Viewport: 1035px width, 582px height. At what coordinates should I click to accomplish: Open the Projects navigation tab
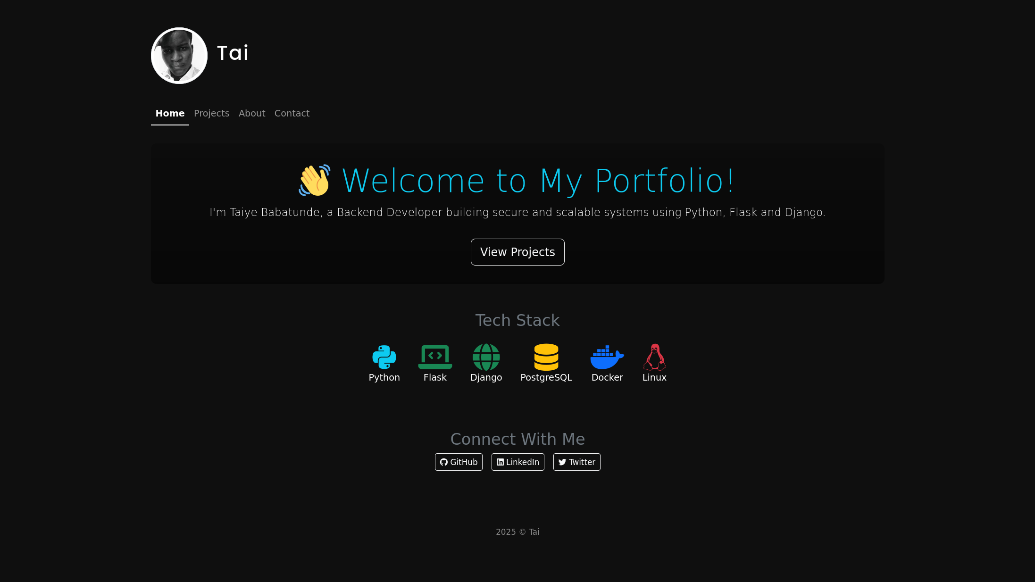tap(211, 113)
